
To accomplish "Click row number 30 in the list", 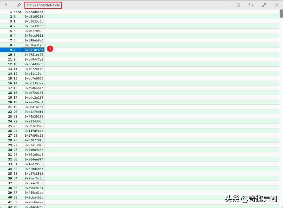I will tap(10, 150).
